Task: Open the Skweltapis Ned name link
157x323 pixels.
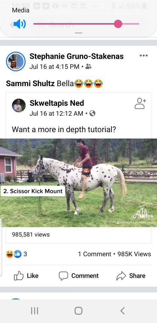Action: coord(57,103)
